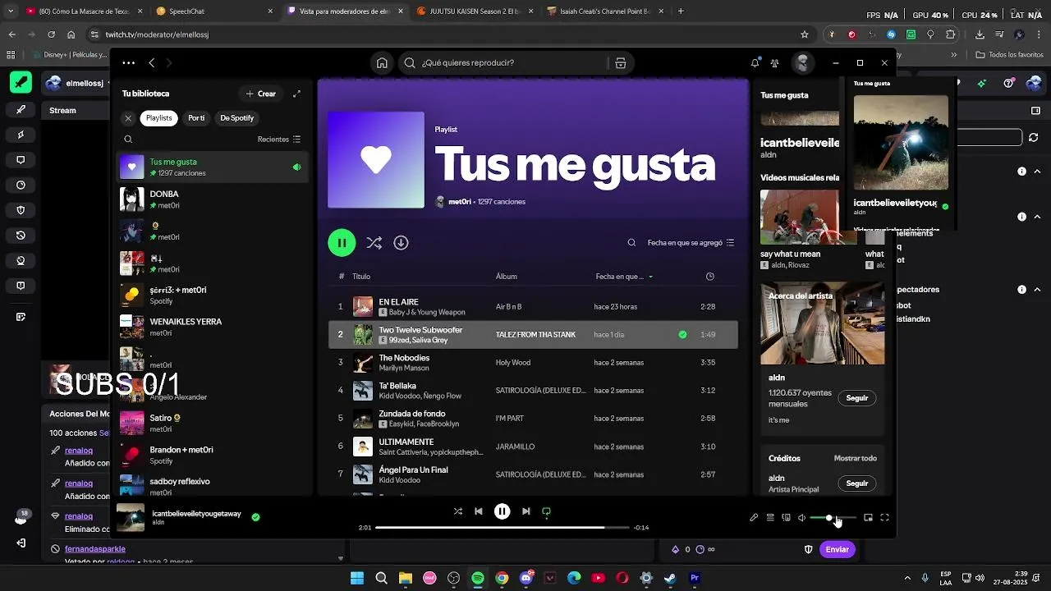
Task: Open the Tus me gusta playlist in the library
Action: [212, 167]
